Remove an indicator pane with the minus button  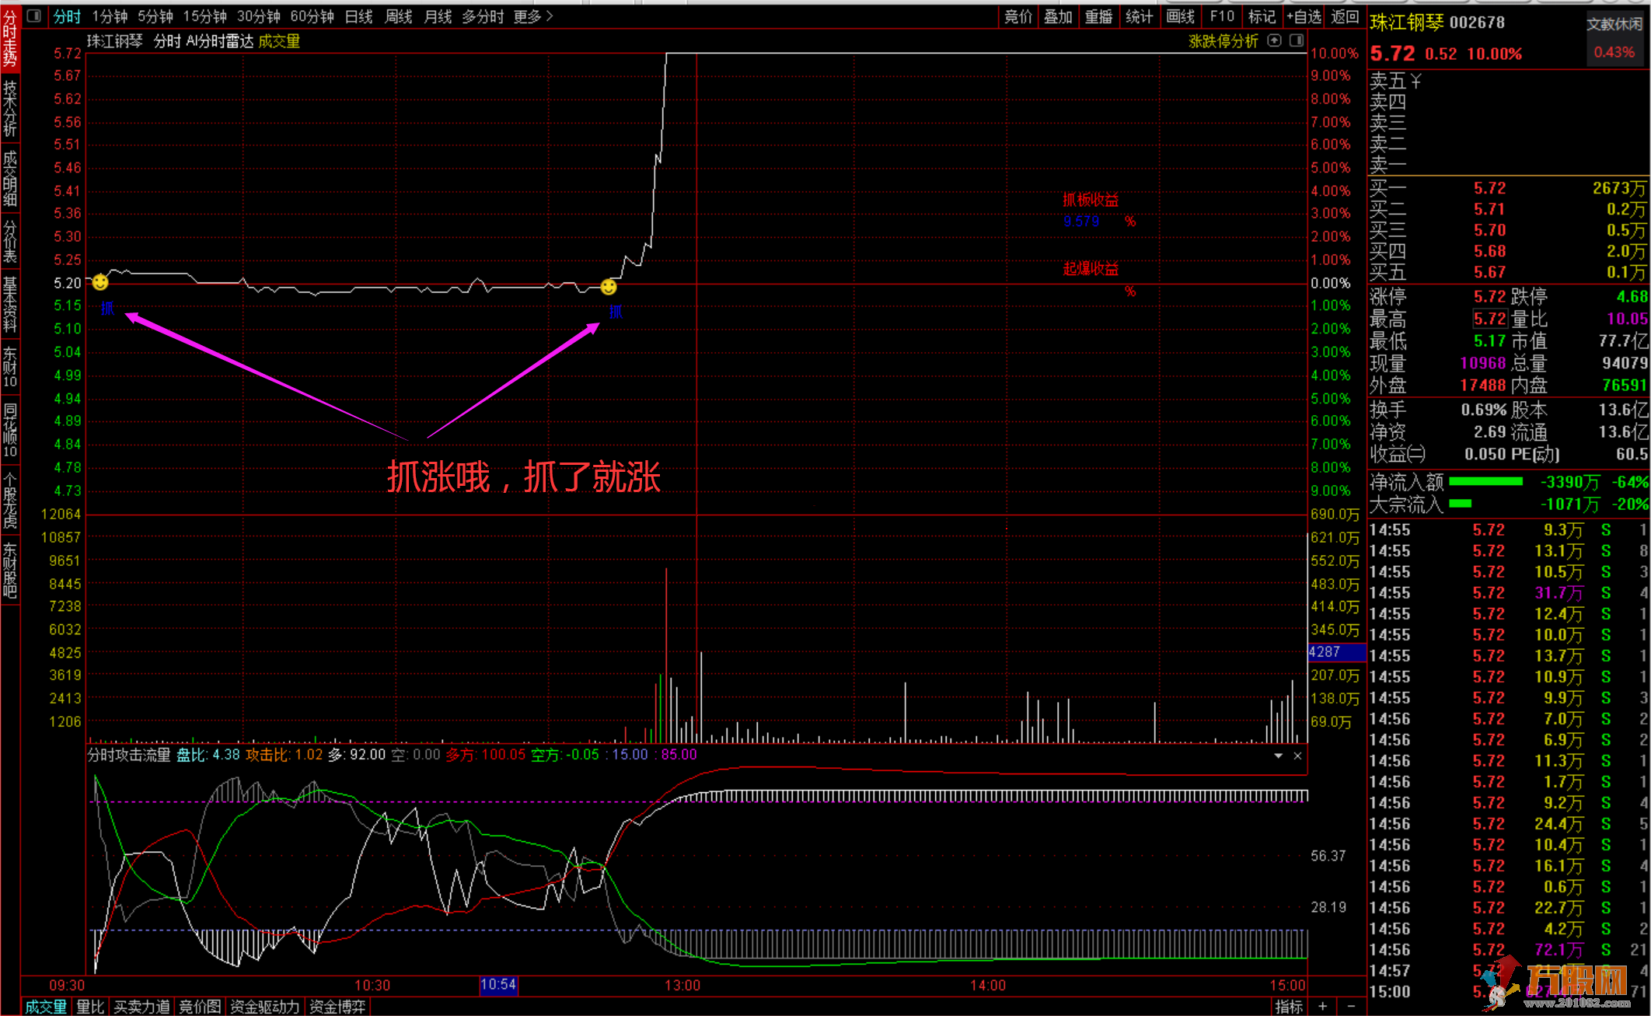[1351, 1007]
